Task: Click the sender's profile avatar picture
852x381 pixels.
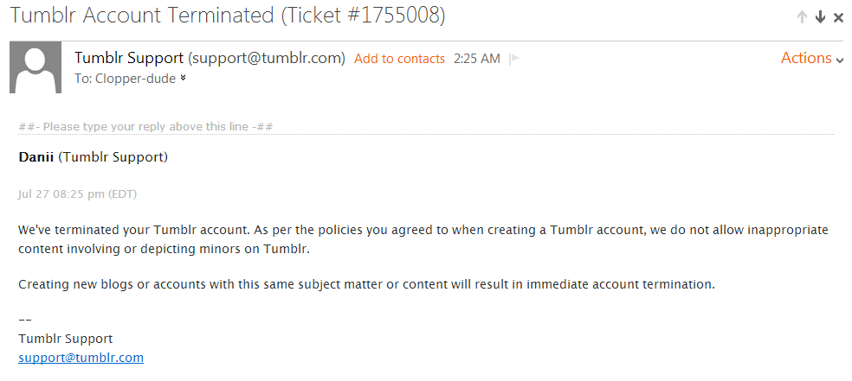Action: pos(35,67)
